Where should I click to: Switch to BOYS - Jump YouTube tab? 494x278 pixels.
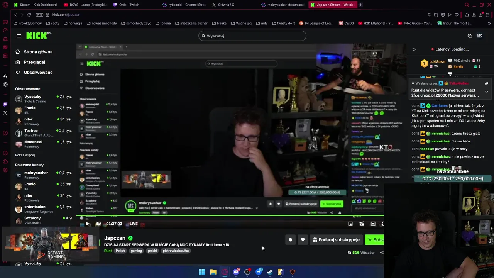click(x=85, y=5)
